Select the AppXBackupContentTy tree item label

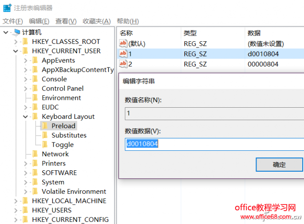tap(78, 70)
